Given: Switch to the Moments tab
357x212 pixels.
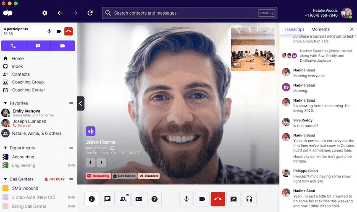Looking at the screenshot, I should click(x=320, y=29).
